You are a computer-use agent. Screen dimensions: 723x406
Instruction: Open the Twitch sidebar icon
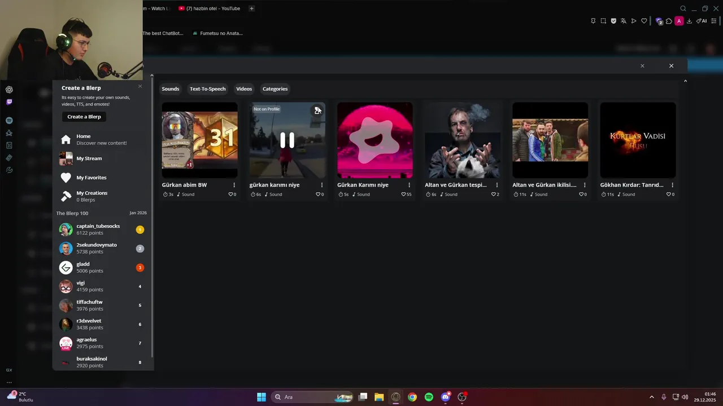9,102
